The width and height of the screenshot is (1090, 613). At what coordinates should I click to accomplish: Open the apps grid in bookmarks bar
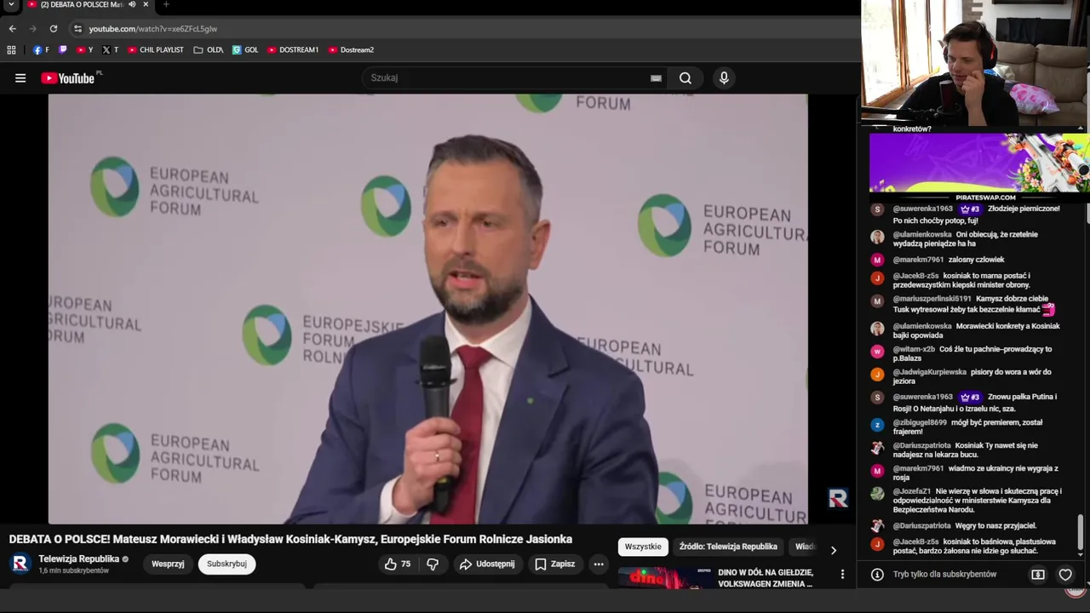click(11, 50)
